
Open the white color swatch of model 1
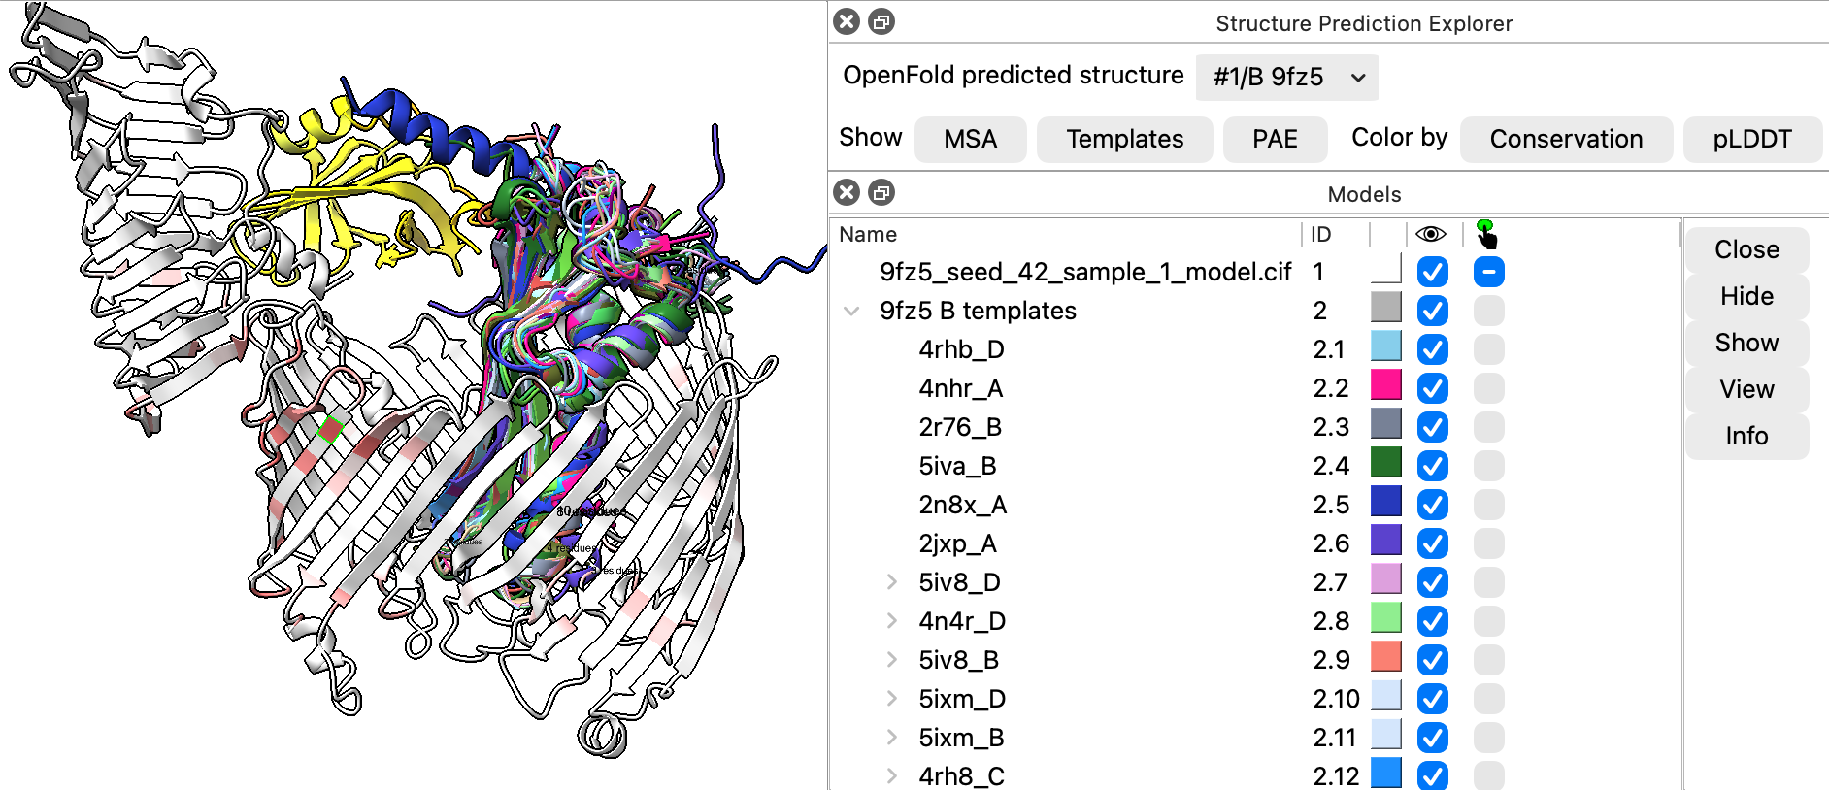(1385, 269)
